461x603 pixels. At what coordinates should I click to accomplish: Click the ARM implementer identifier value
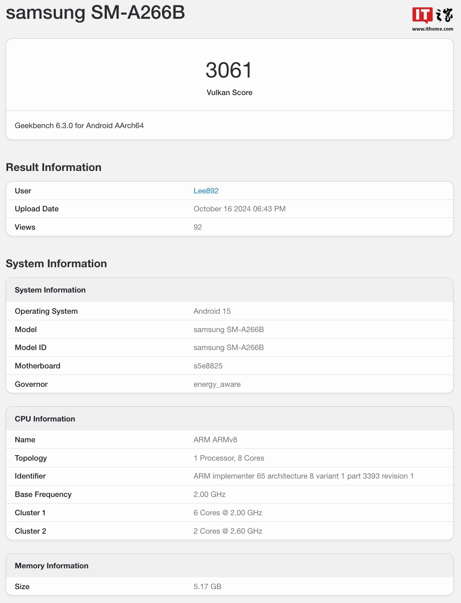point(303,476)
